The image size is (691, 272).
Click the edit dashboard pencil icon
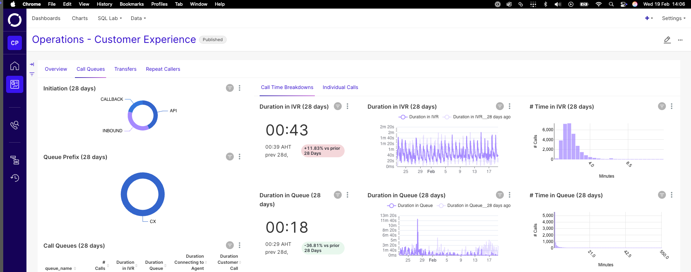[x=667, y=40]
